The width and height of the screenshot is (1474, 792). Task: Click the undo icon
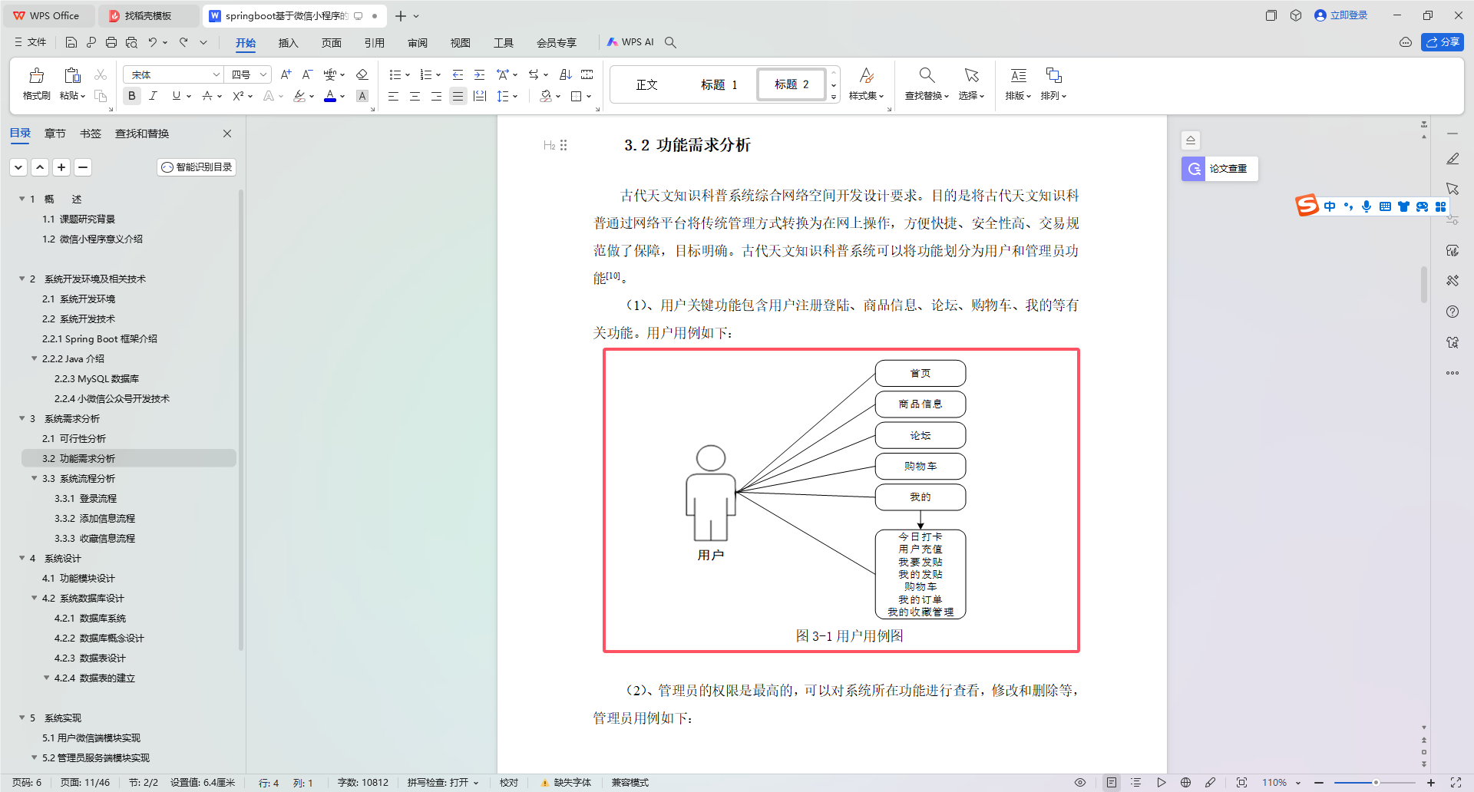point(153,42)
